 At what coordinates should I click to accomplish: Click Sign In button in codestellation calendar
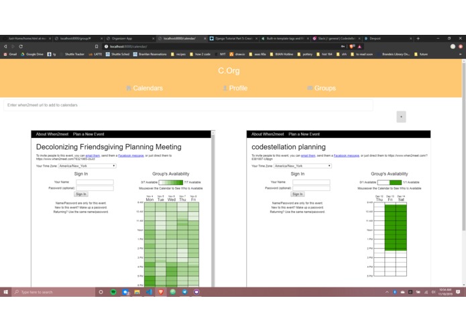(x=298, y=194)
